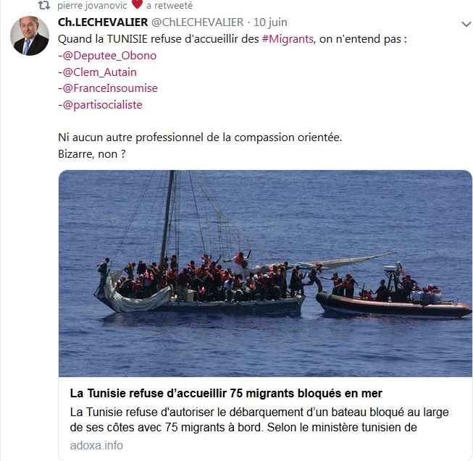Select the @ChLECHEVALIER handle
Image resolution: width=473 pixels, height=461 pixels.
pyautogui.click(x=197, y=22)
